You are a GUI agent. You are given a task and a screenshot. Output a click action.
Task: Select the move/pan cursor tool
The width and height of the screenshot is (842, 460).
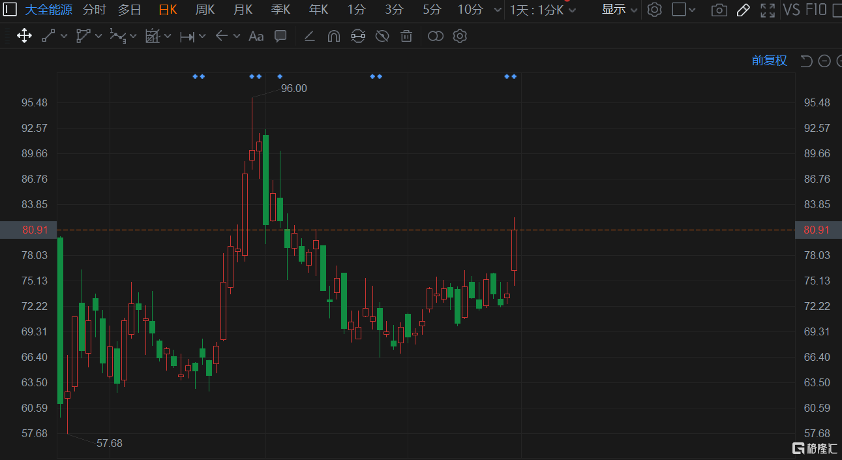click(24, 37)
